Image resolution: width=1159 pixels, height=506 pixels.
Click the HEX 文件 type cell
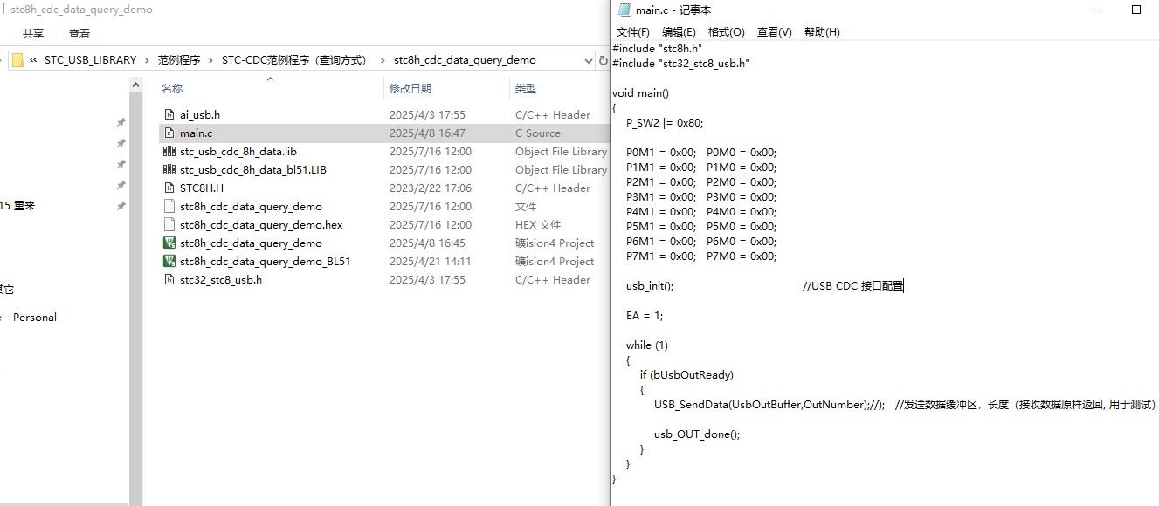tap(538, 224)
